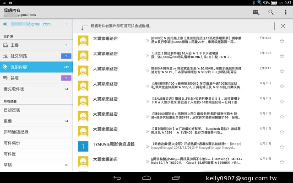Open the 重要 label
The image size is (293, 183).
click(x=37, y=121)
